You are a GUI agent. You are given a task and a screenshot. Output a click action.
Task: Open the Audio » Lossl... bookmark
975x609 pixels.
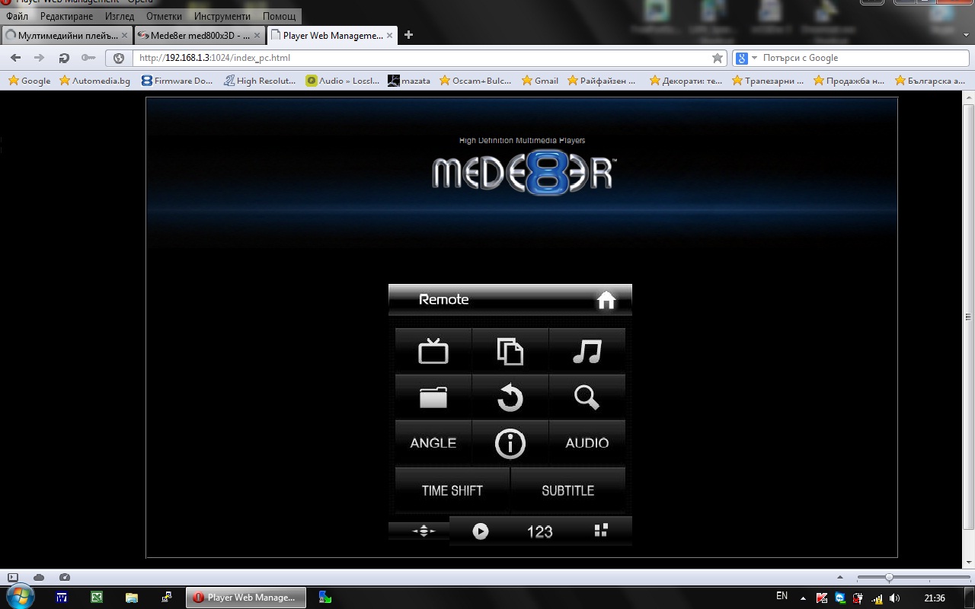pyautogui.click(x=342, y=81)
